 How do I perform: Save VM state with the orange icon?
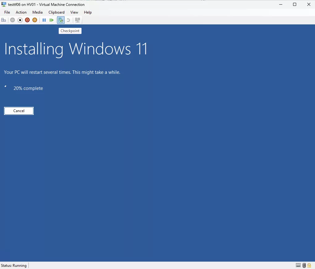35,20
